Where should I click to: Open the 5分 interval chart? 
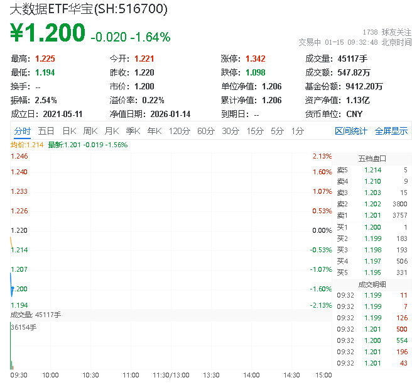pyautogui.click(x=278, y=131)
